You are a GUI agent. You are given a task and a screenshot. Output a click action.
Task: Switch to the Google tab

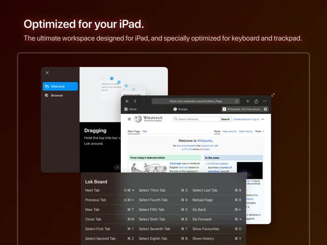coord(181,109)
